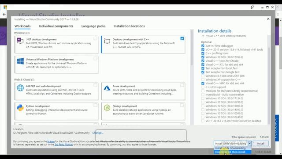This screenshot has width=282, height=159.
Task: Check the Azure development workload
Action: [x=182, y=85]
